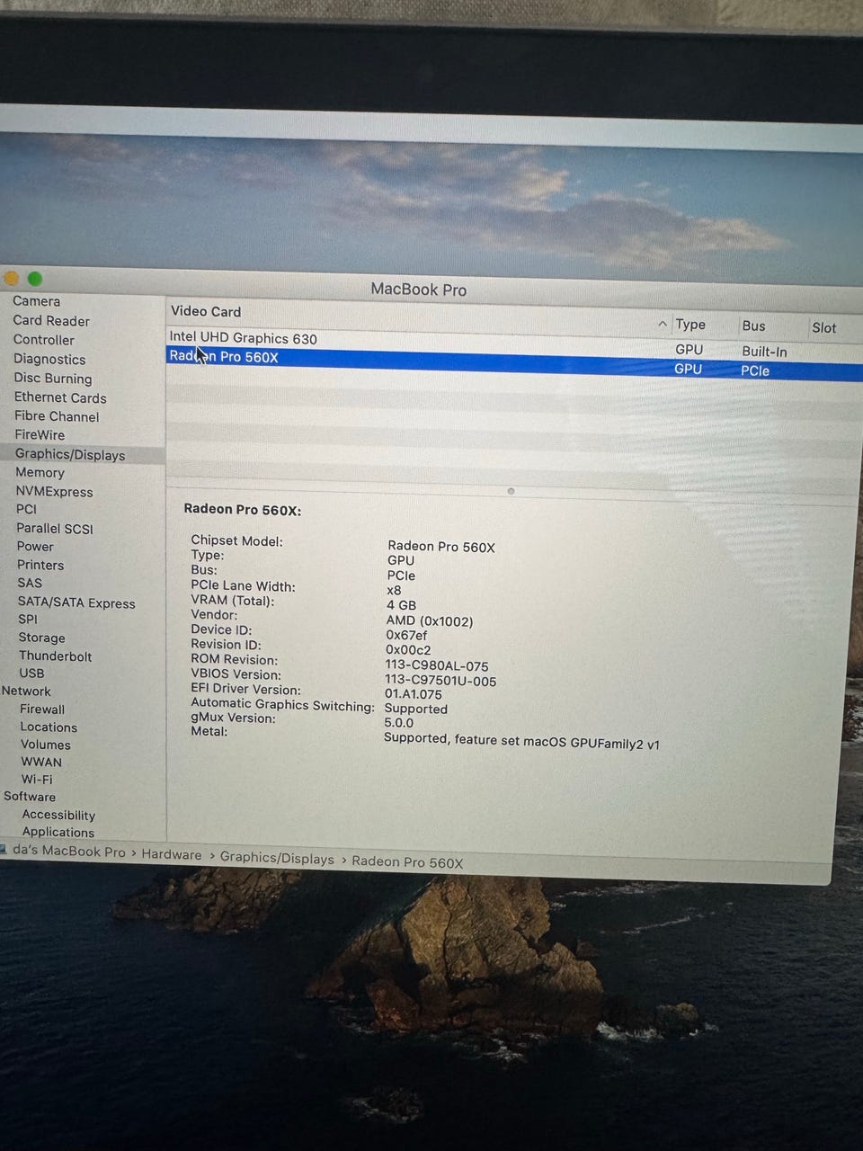Open SPI in the sidebar
Viewport: 863px width, 1151px height.
coord(28,620)
